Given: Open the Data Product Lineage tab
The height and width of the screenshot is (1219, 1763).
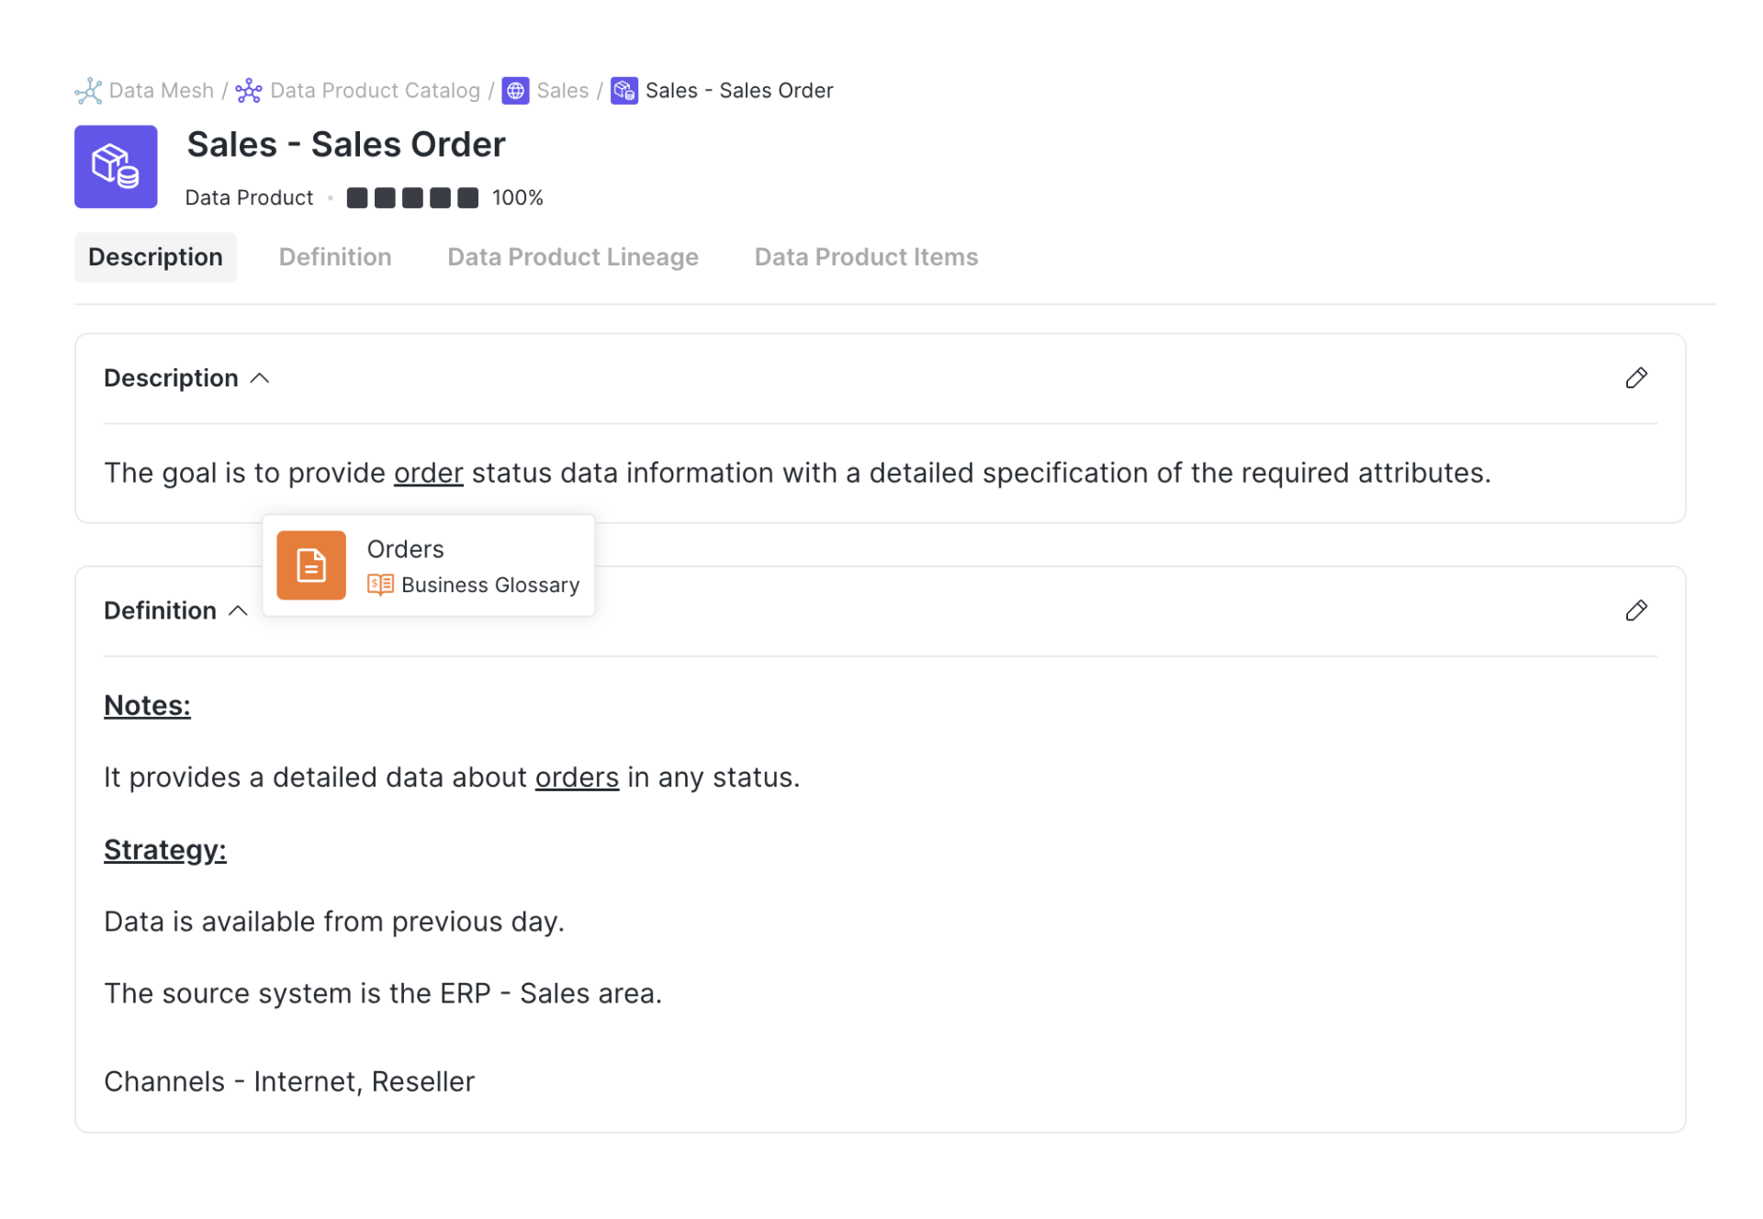Looking at the screenshot, I should [x=572, y=257].
